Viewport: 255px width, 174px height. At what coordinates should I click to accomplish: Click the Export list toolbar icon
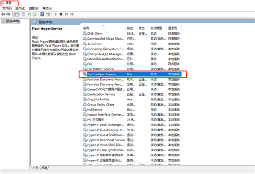pos(35,14)
